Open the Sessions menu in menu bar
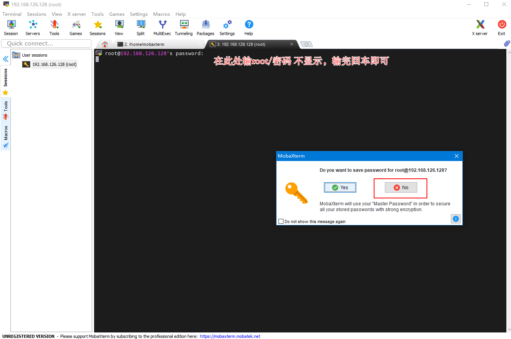The height and width of the screenshot is (339, 511). coord(37,14)
